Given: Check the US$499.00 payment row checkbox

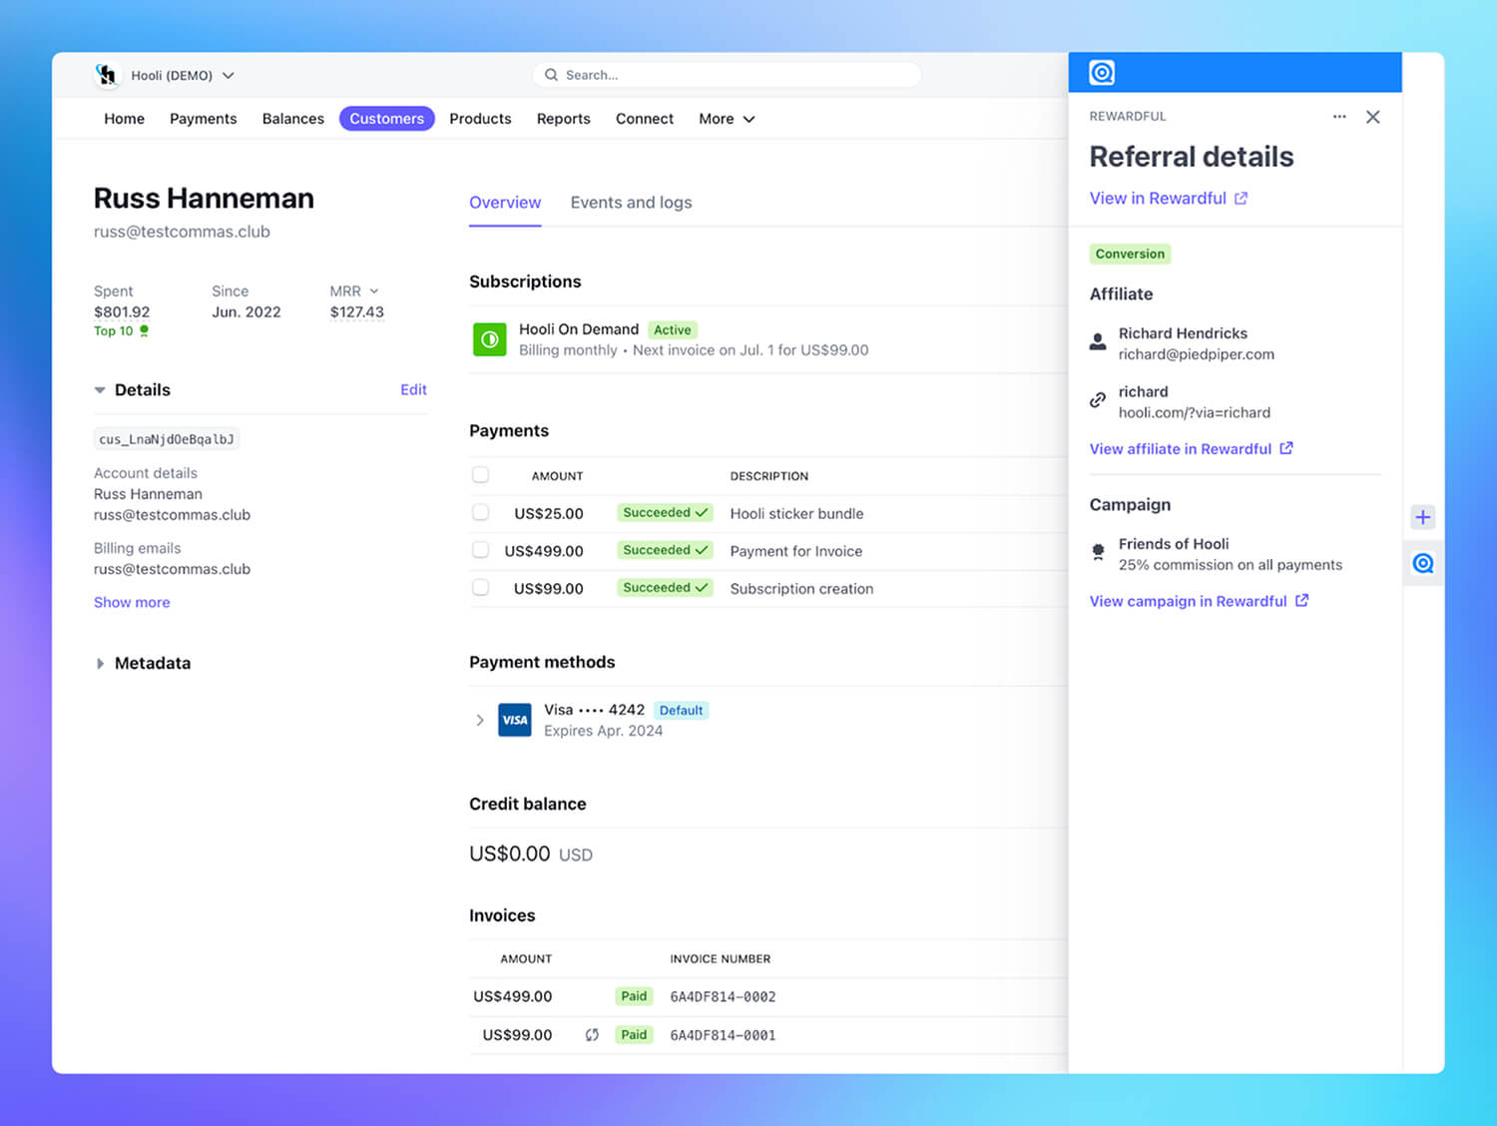Looking at the screenshot, I should point(481,550).
